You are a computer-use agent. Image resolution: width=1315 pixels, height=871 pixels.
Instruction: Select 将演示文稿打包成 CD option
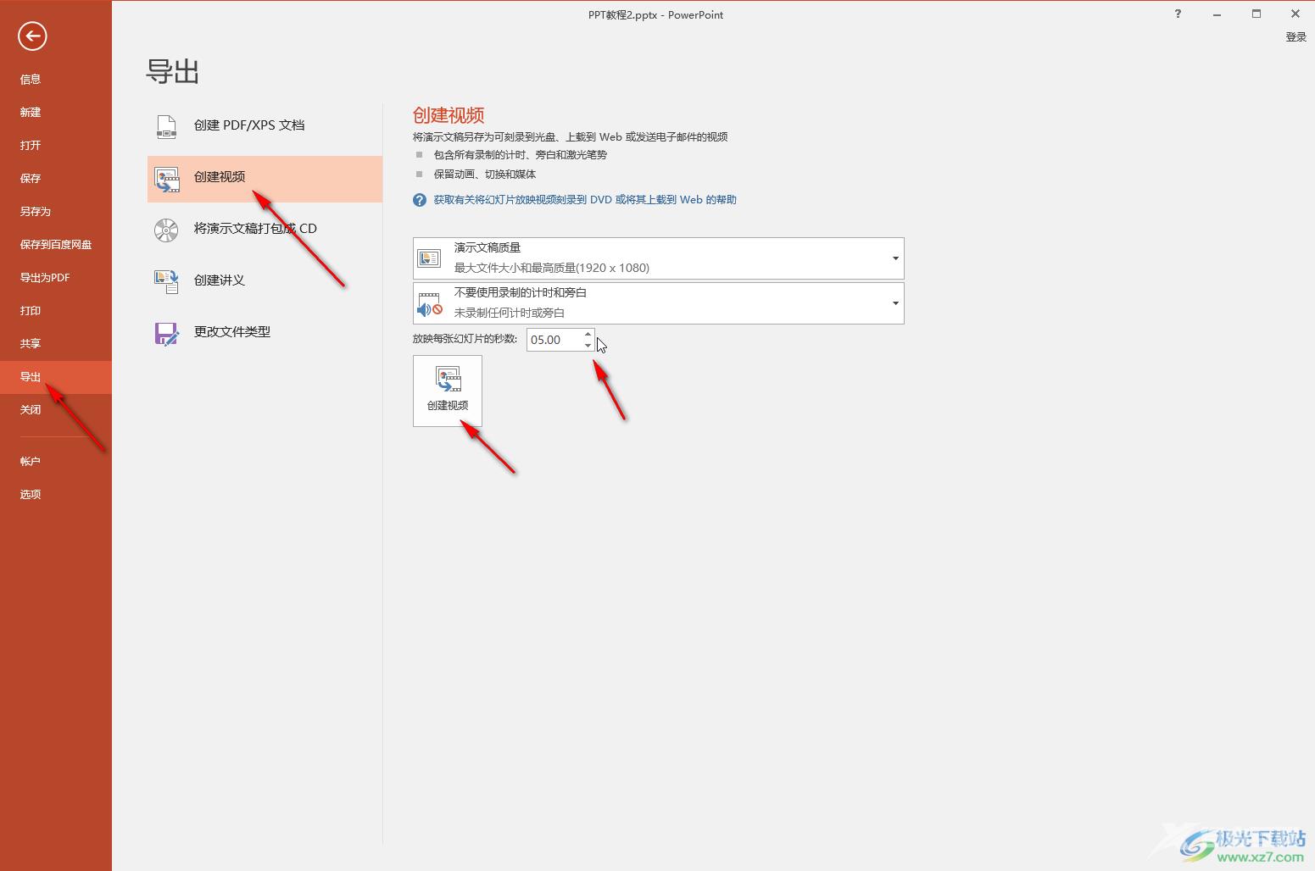tap(265, 229)
